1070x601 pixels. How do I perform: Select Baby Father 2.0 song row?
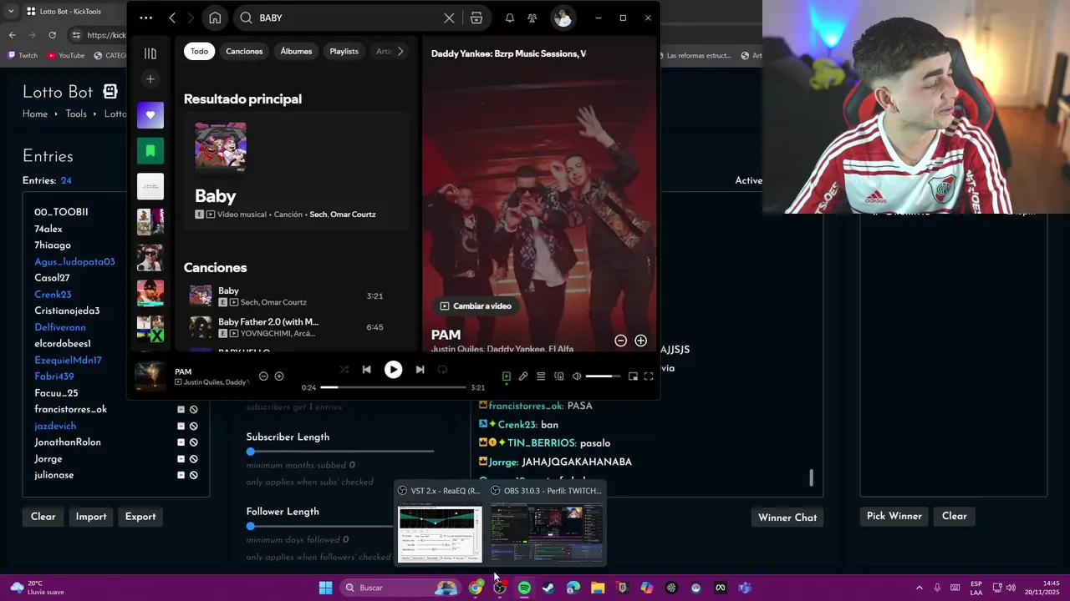[291, 327]
